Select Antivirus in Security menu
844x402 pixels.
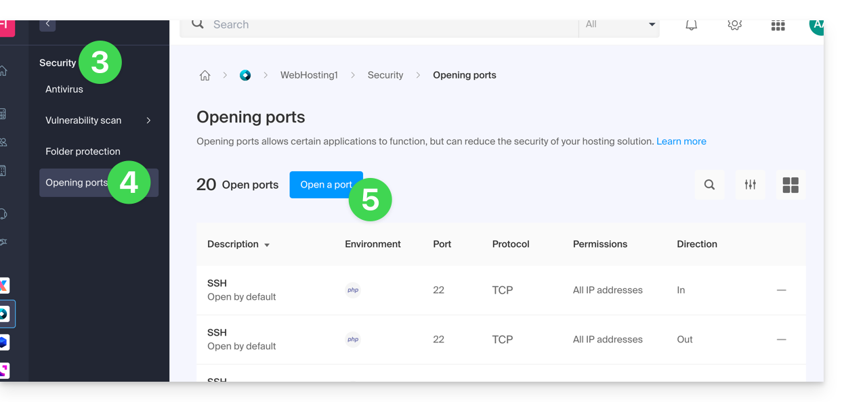click(x=64, y=89)
